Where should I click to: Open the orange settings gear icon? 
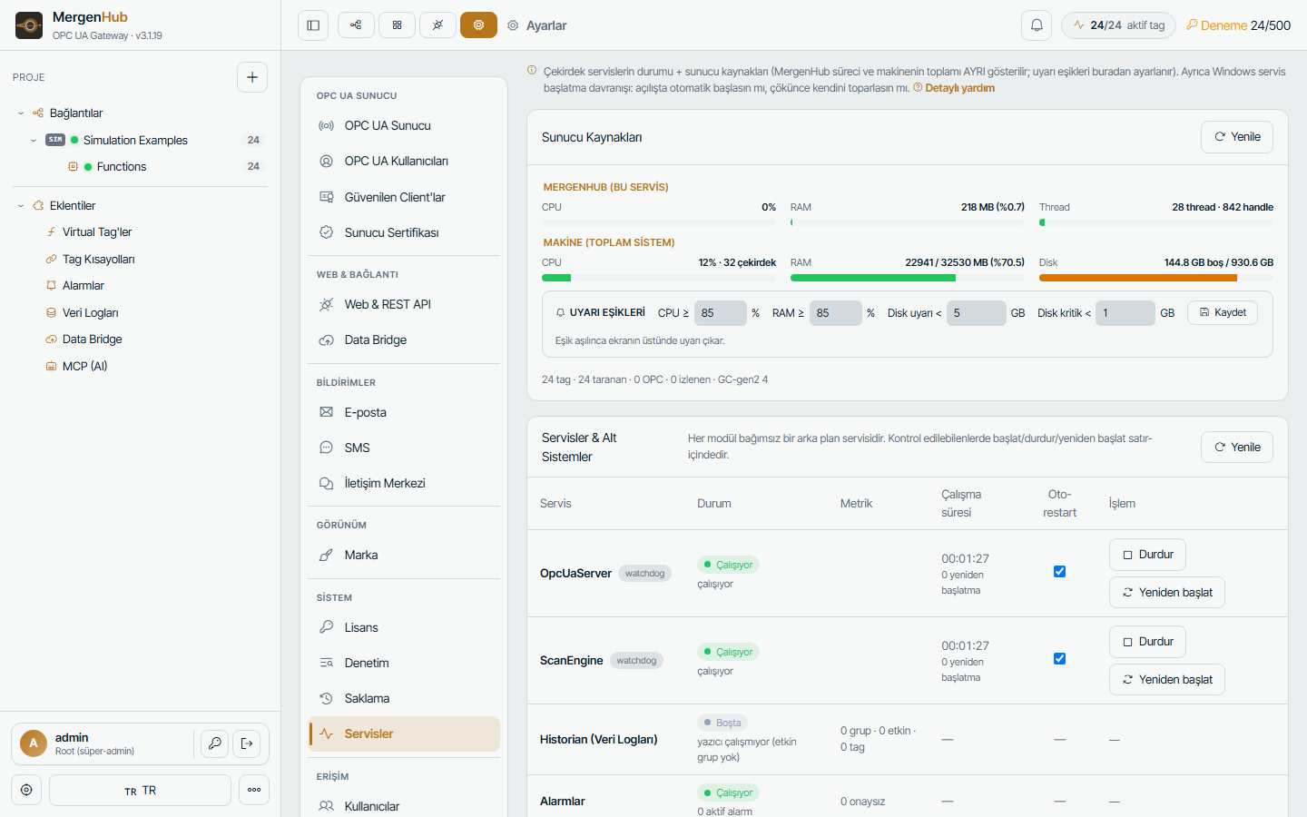pos(478,25)
